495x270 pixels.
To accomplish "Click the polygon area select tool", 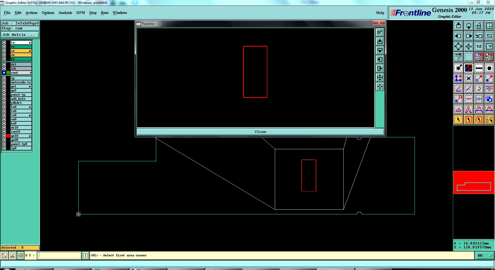I will 479,120.
